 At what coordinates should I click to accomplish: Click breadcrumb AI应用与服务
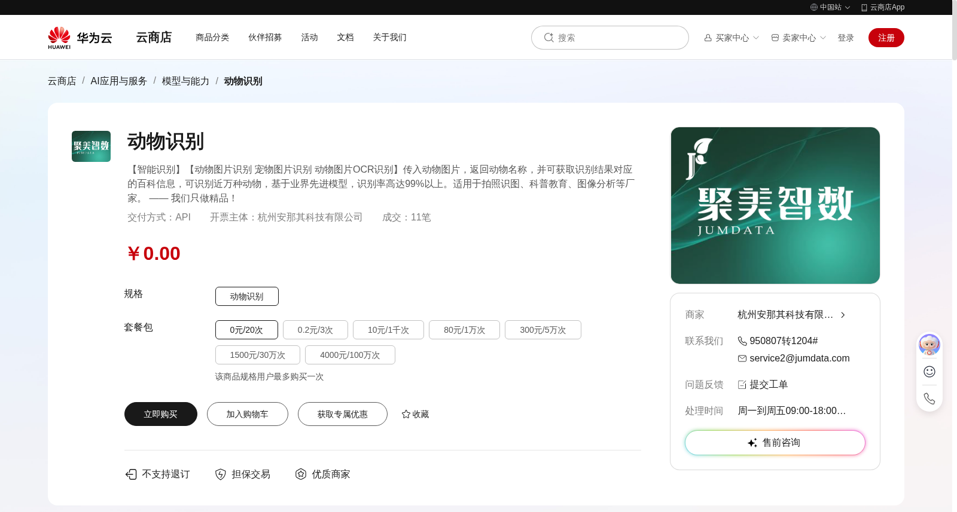point(119,81)
